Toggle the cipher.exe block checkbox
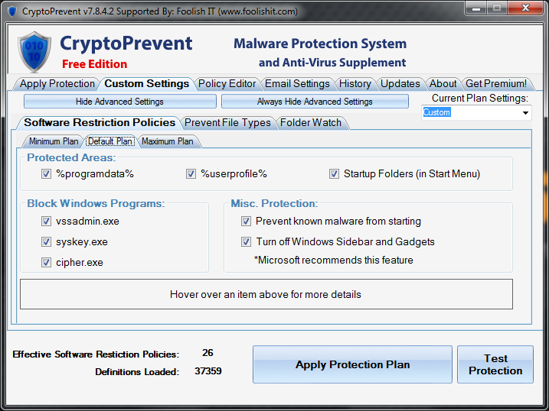This screenshot has height=411, width=549. point(46,262)
